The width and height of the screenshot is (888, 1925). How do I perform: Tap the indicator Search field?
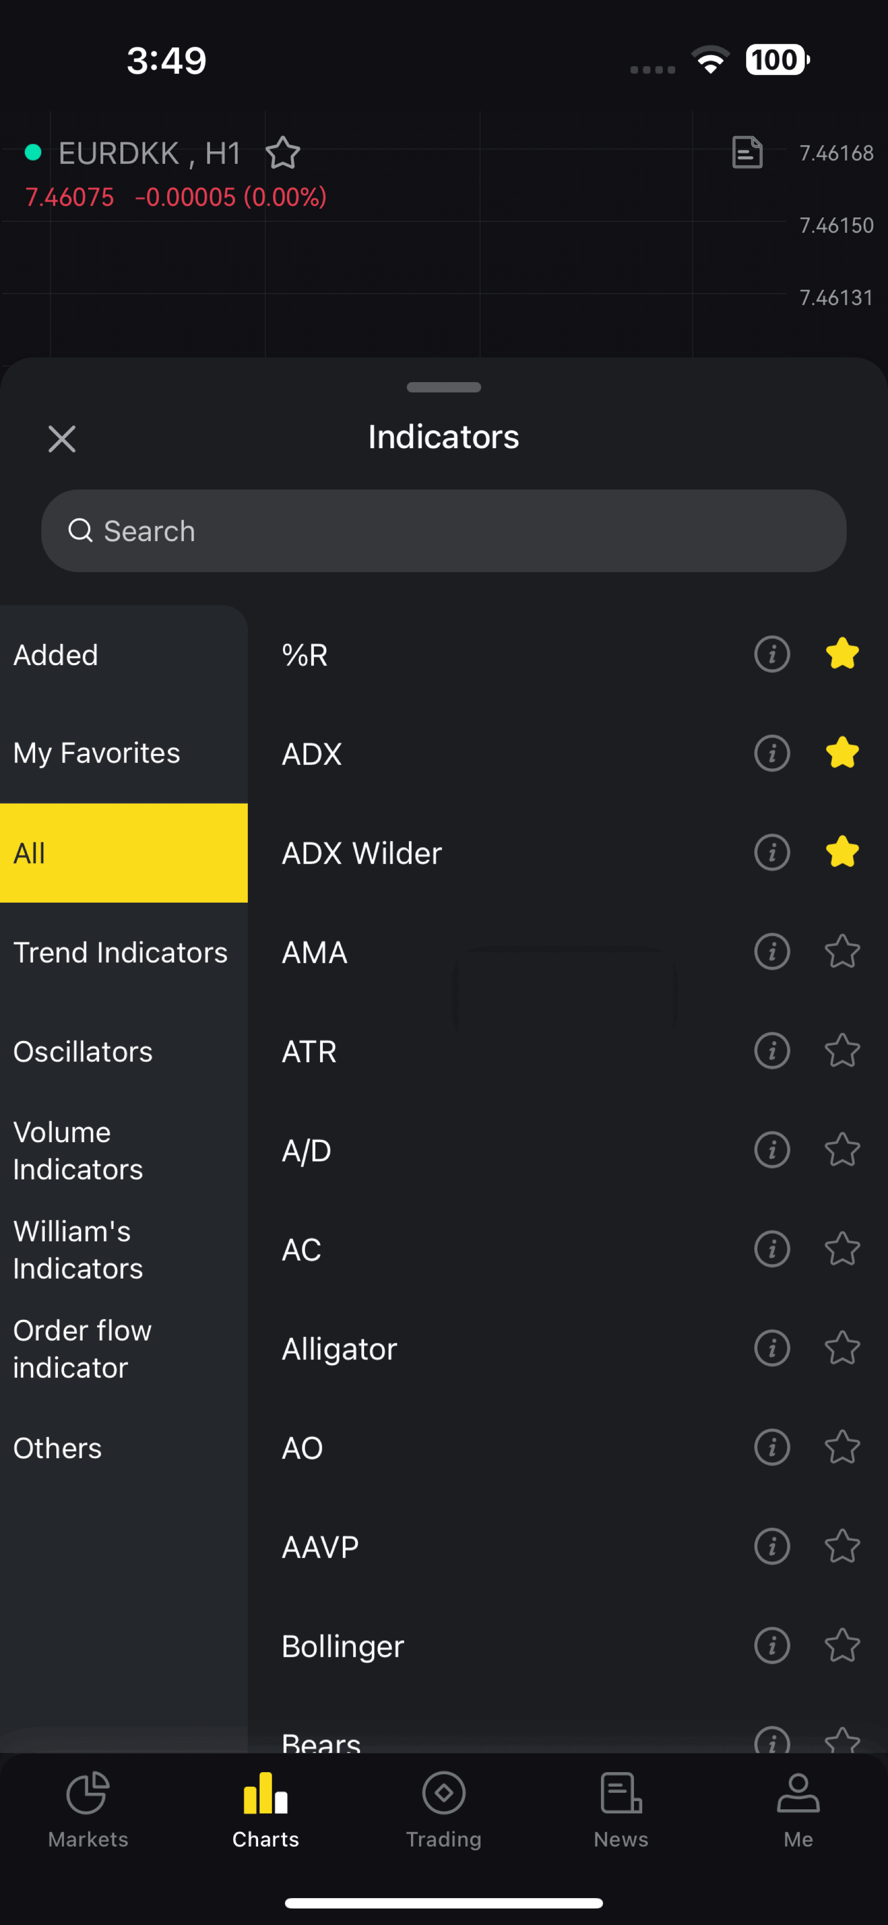(443, 531)
